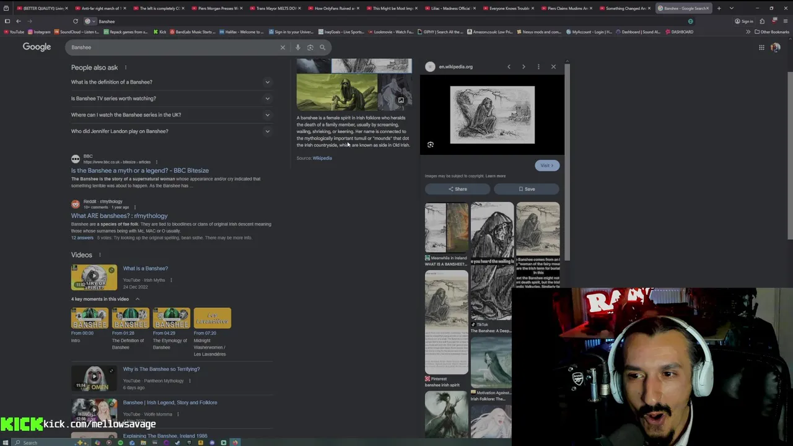
Task: Share the previewed image
Action: tap(457, 189)
